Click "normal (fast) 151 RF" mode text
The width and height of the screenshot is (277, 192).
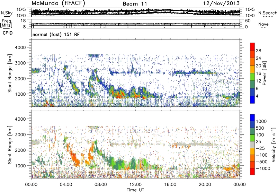pos(56,34)
